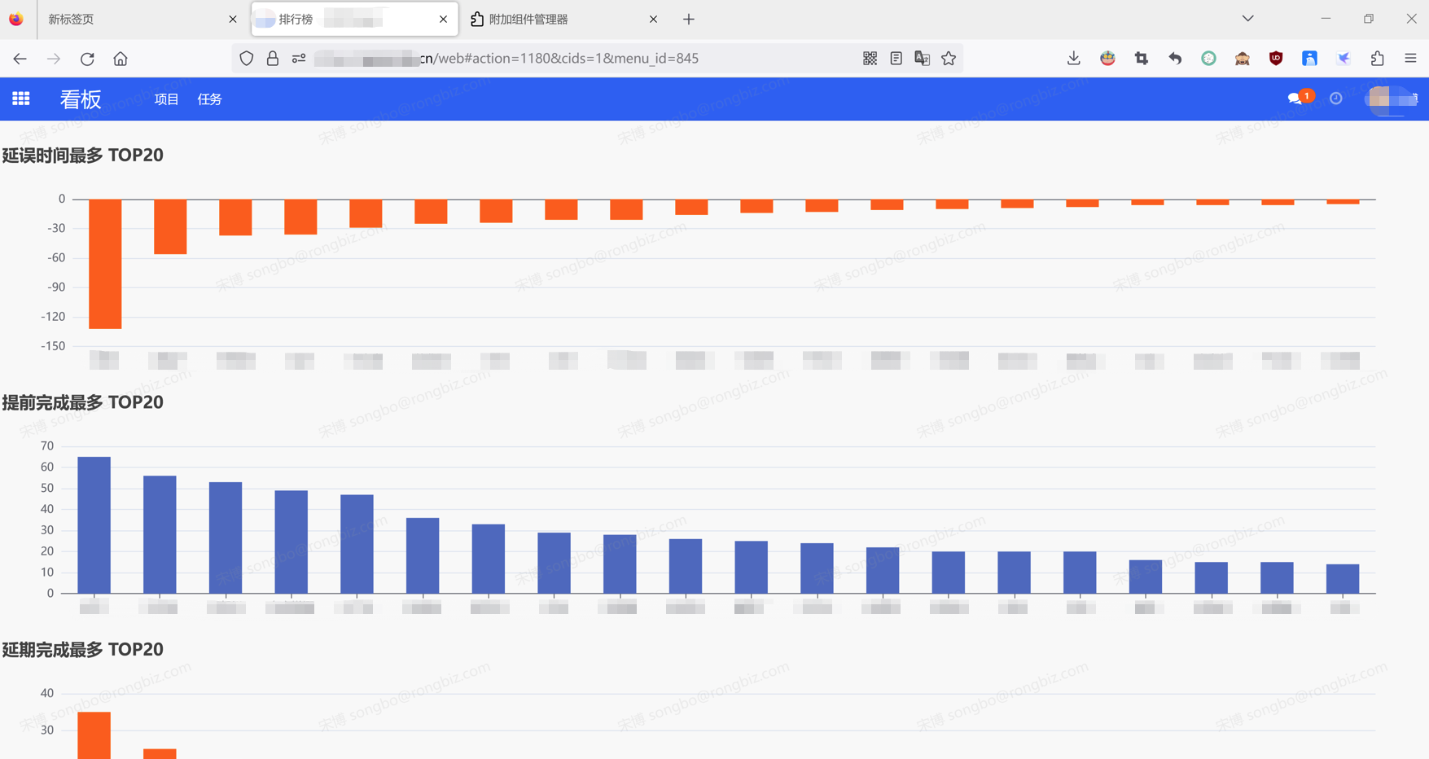This screenshot has width=1429, height=759.
Task: Open the screenshot crop extension
Action: pyautogui.click(x=1142, y=59)
